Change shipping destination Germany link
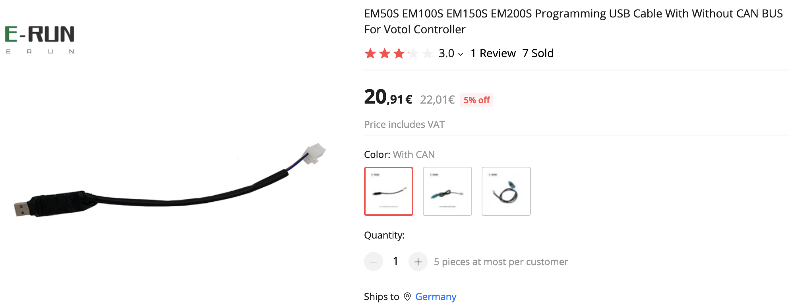The height and width of the screenshot is (308, 790). click(436, 296)
